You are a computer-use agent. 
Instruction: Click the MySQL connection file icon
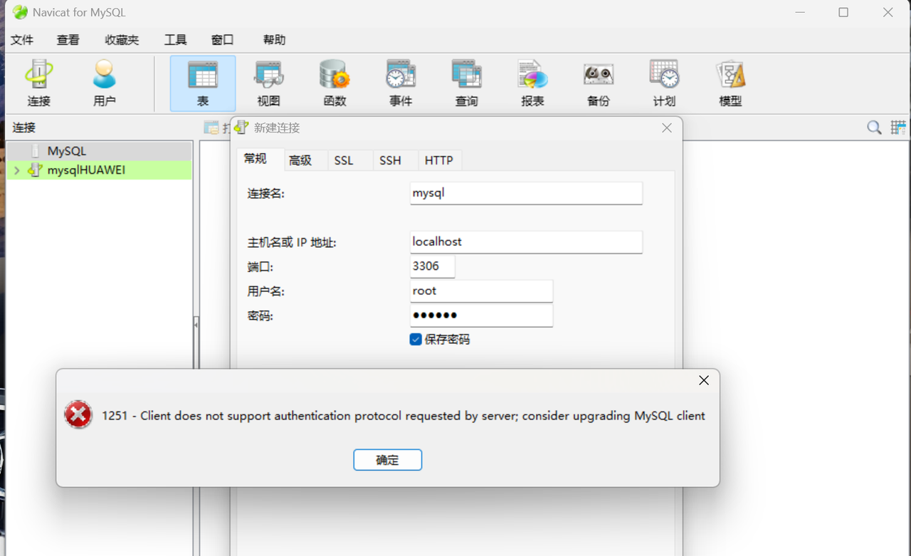coord(35,151)
